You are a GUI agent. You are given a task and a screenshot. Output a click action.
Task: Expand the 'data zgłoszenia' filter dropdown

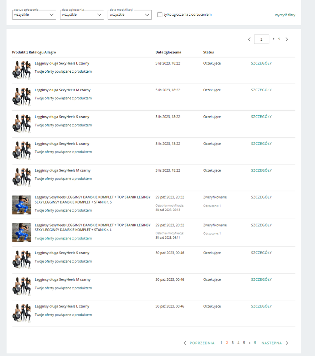click(82, 15)
